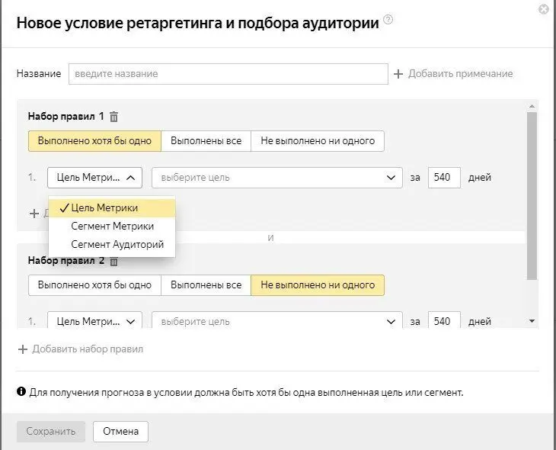The height and width of the screenshot is (450, 556).
Task: Click 'Добавить примечание' link
Action: 460,74
